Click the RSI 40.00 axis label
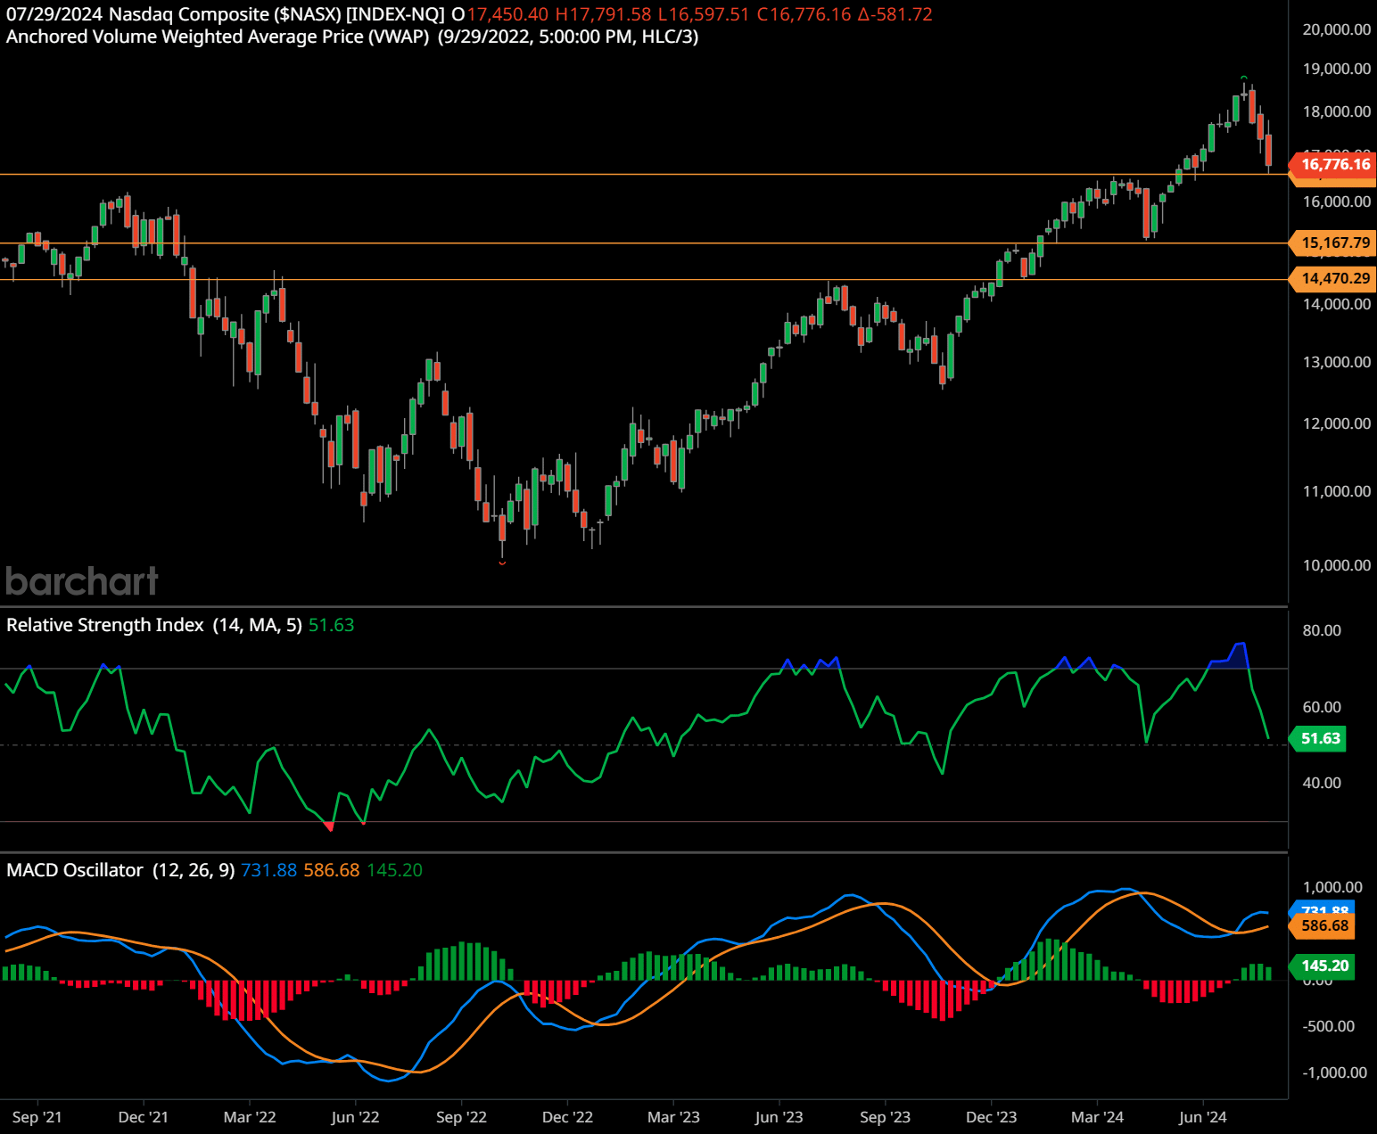Viewport: 1377px width, 1134px height. click(1321, 783)
